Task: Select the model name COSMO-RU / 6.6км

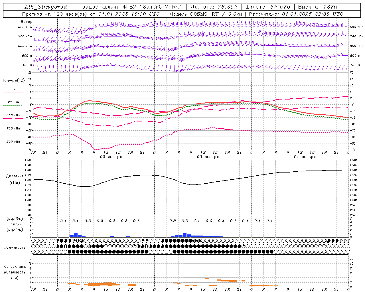Action: (x=216, y=14)
